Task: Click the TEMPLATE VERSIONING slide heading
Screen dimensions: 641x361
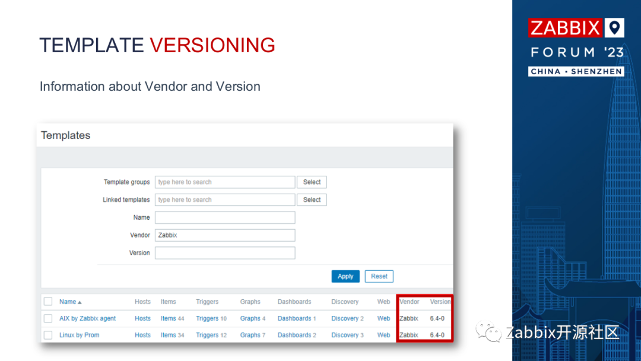Action: point(157,45)
